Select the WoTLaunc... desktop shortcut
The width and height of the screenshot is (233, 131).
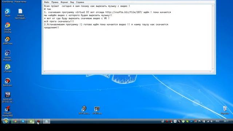pyautogui.click(x=84, y=110)
